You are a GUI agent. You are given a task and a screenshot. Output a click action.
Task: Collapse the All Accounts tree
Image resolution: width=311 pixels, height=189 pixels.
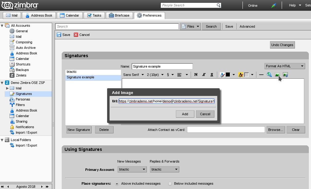tap(2, 26)
